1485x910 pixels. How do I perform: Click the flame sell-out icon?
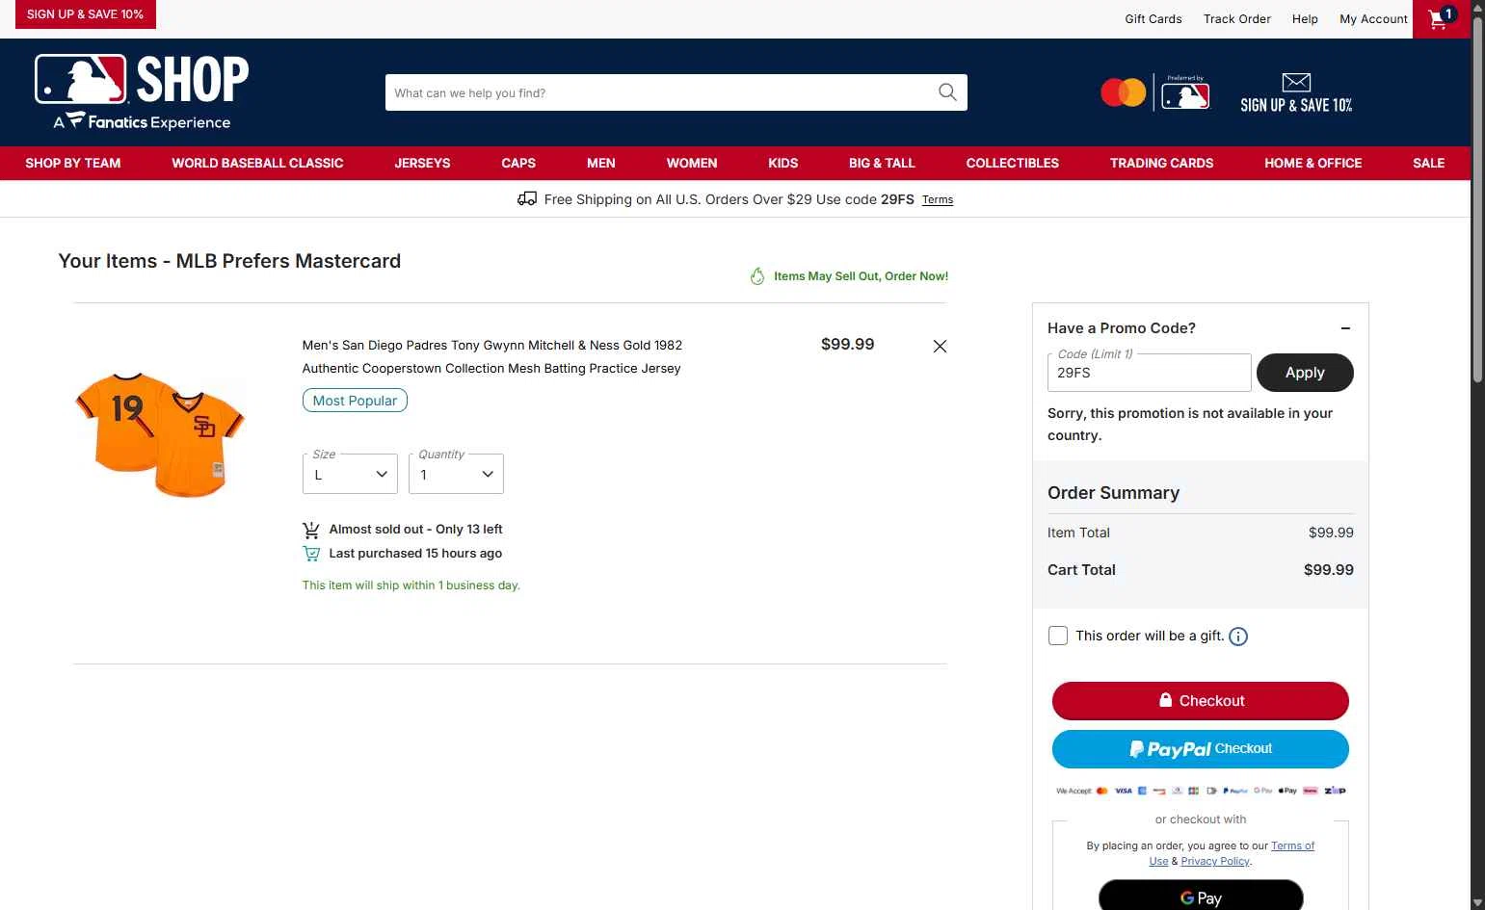[757, 276]
